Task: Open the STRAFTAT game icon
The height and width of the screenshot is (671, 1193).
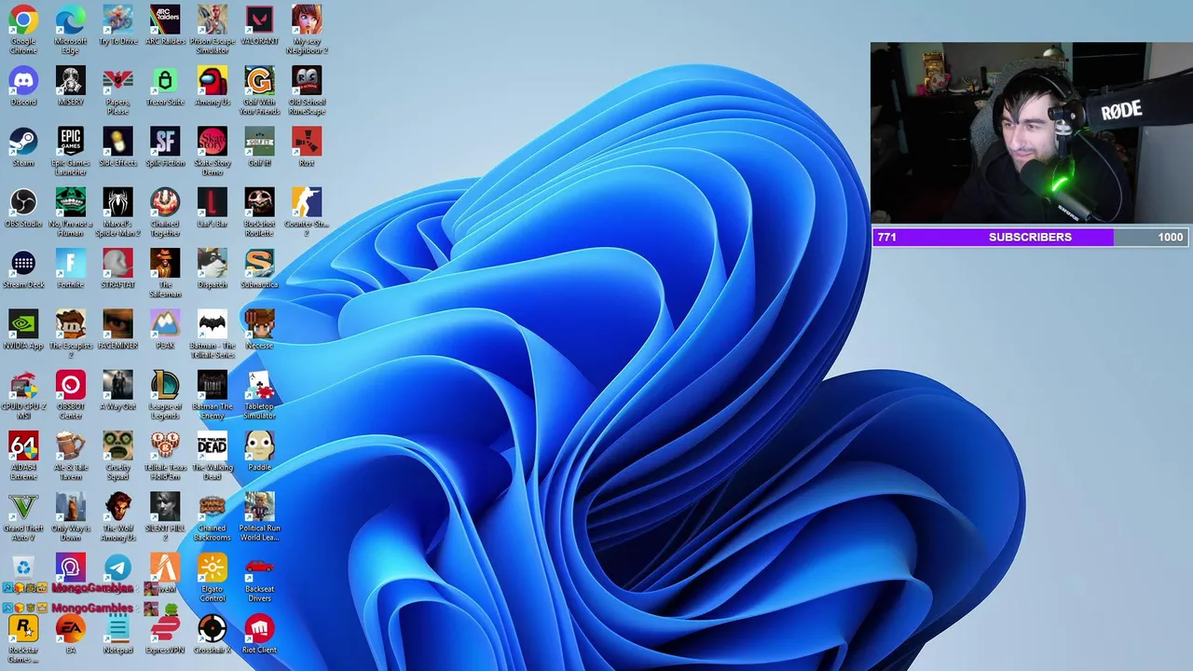Action: (x=117, y=264)
